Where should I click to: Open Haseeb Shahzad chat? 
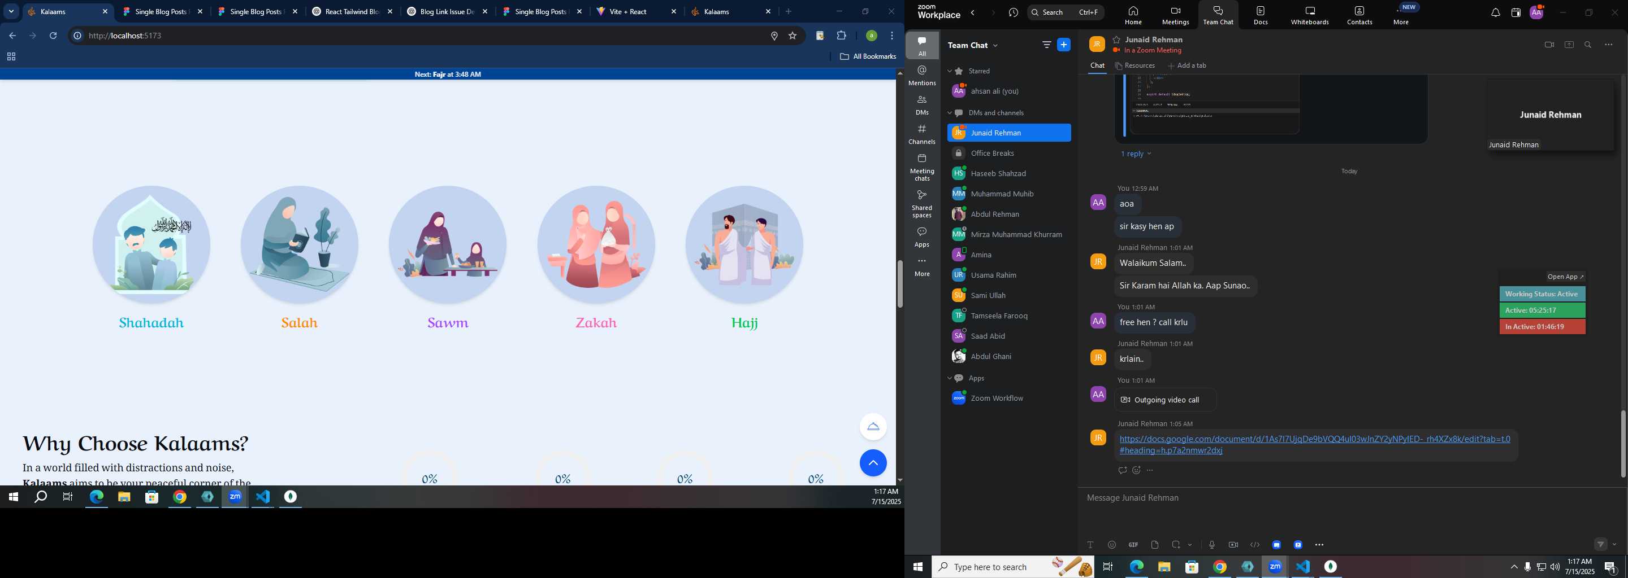[1008, 173]
